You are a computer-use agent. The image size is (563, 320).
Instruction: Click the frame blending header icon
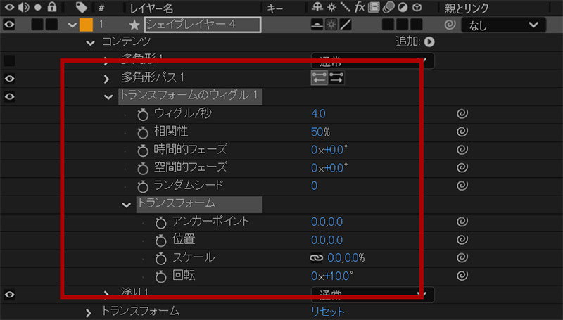(374, 7)
